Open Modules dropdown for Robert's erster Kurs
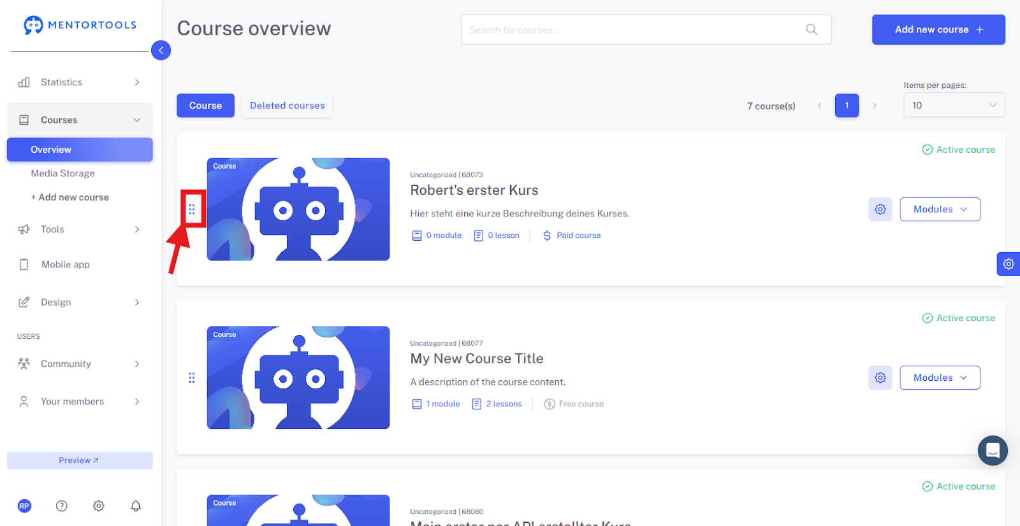The height and width of the screenshot is (526, 1020). (940, 209)
